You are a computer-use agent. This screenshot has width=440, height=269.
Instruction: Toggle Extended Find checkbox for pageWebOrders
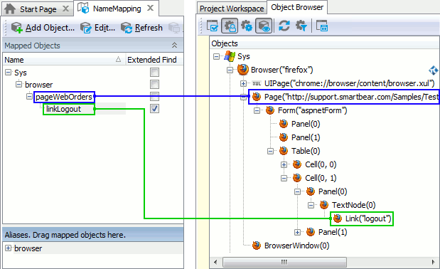pyautogui.click(x=154, y=97)
